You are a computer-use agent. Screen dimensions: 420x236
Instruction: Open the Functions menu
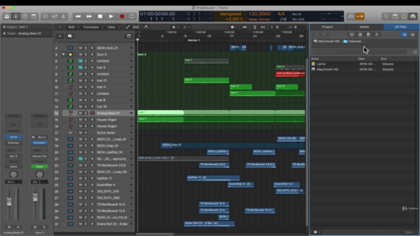93,27
